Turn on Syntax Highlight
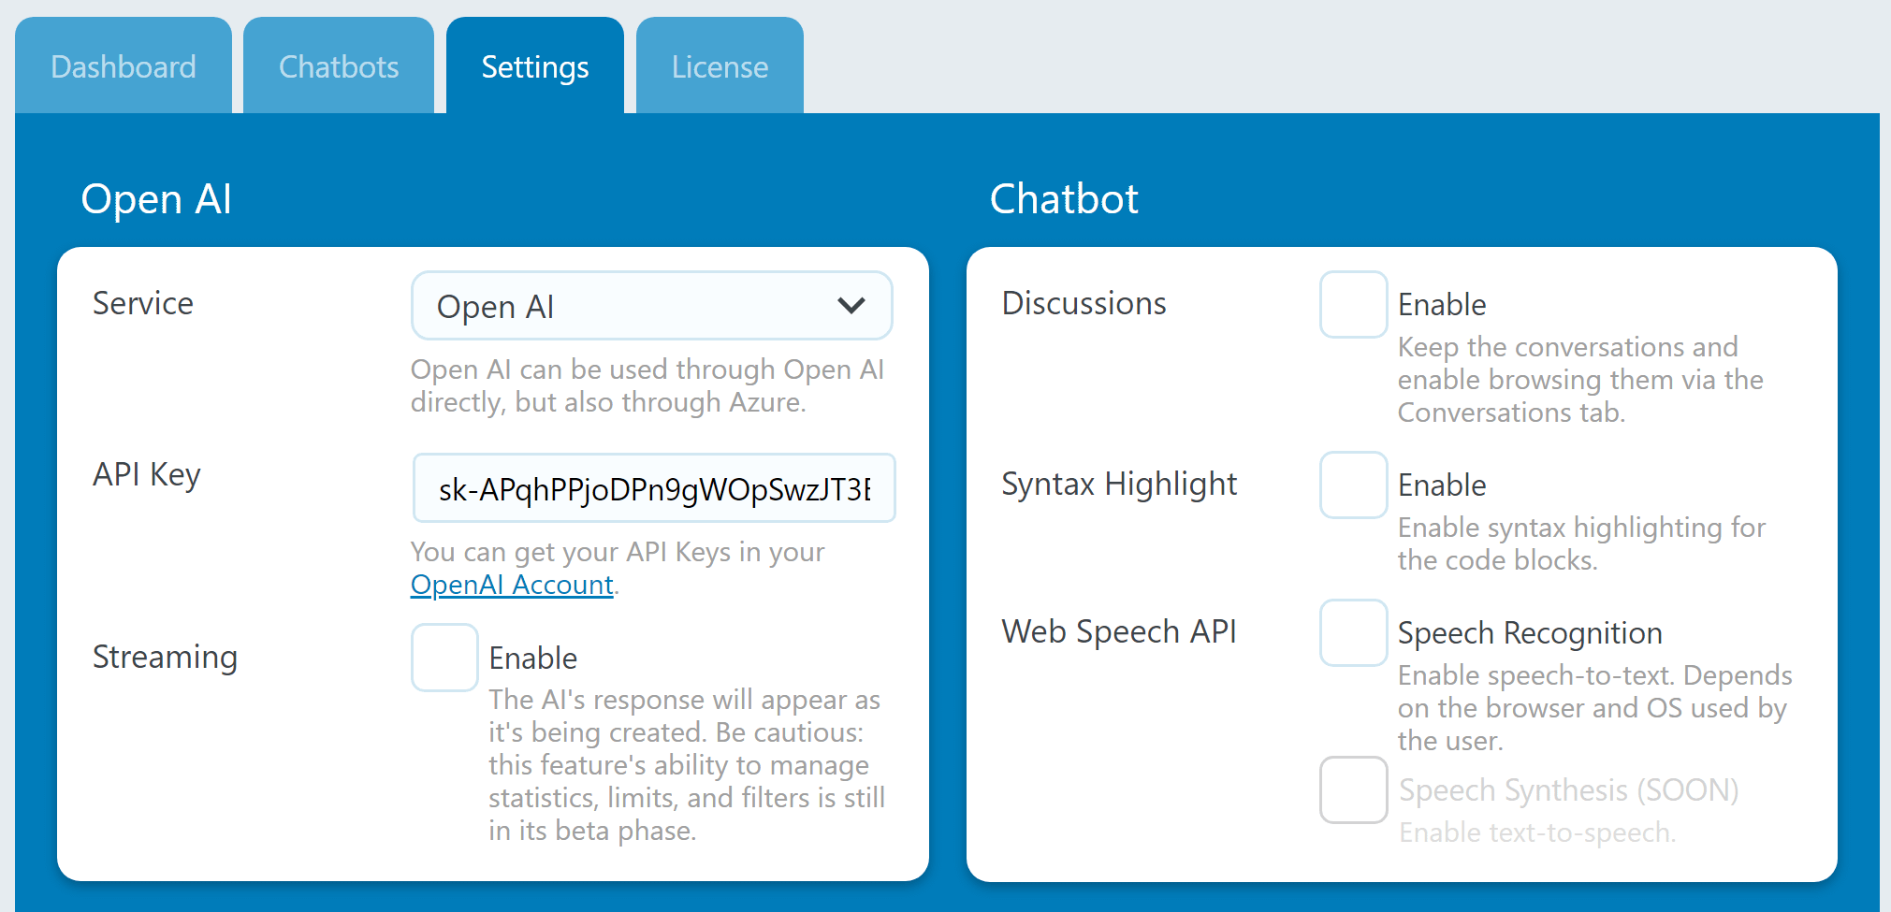Image resolution: width=1891 pixels, height=912 pixels. tap(1353, 485)
